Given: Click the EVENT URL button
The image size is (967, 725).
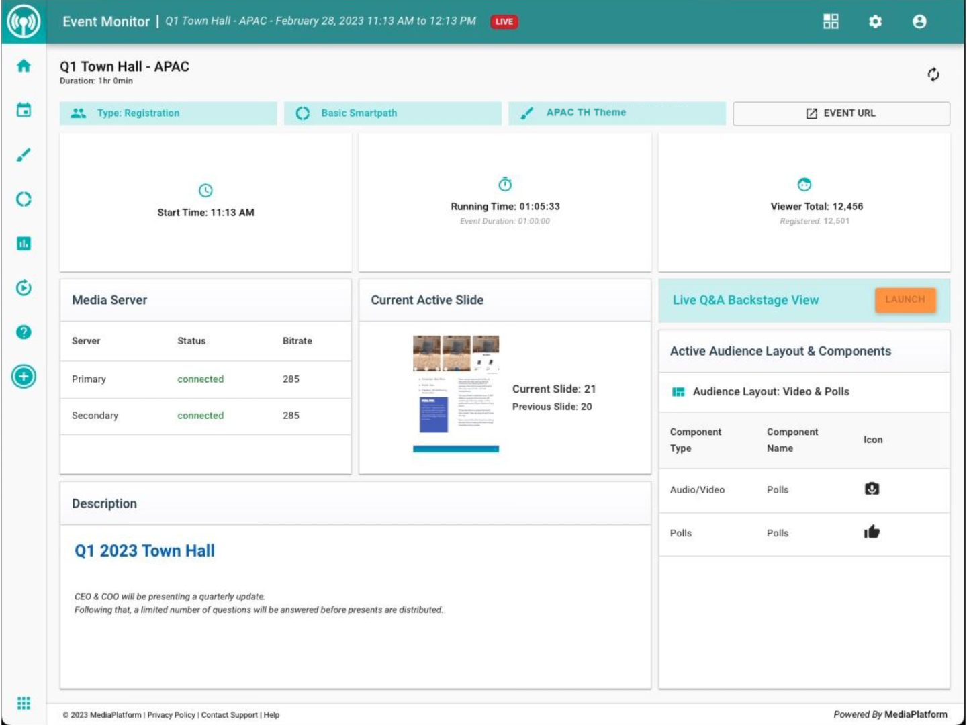Looking at the screenshot, I should pyautogui.click(x=841, y=113).
